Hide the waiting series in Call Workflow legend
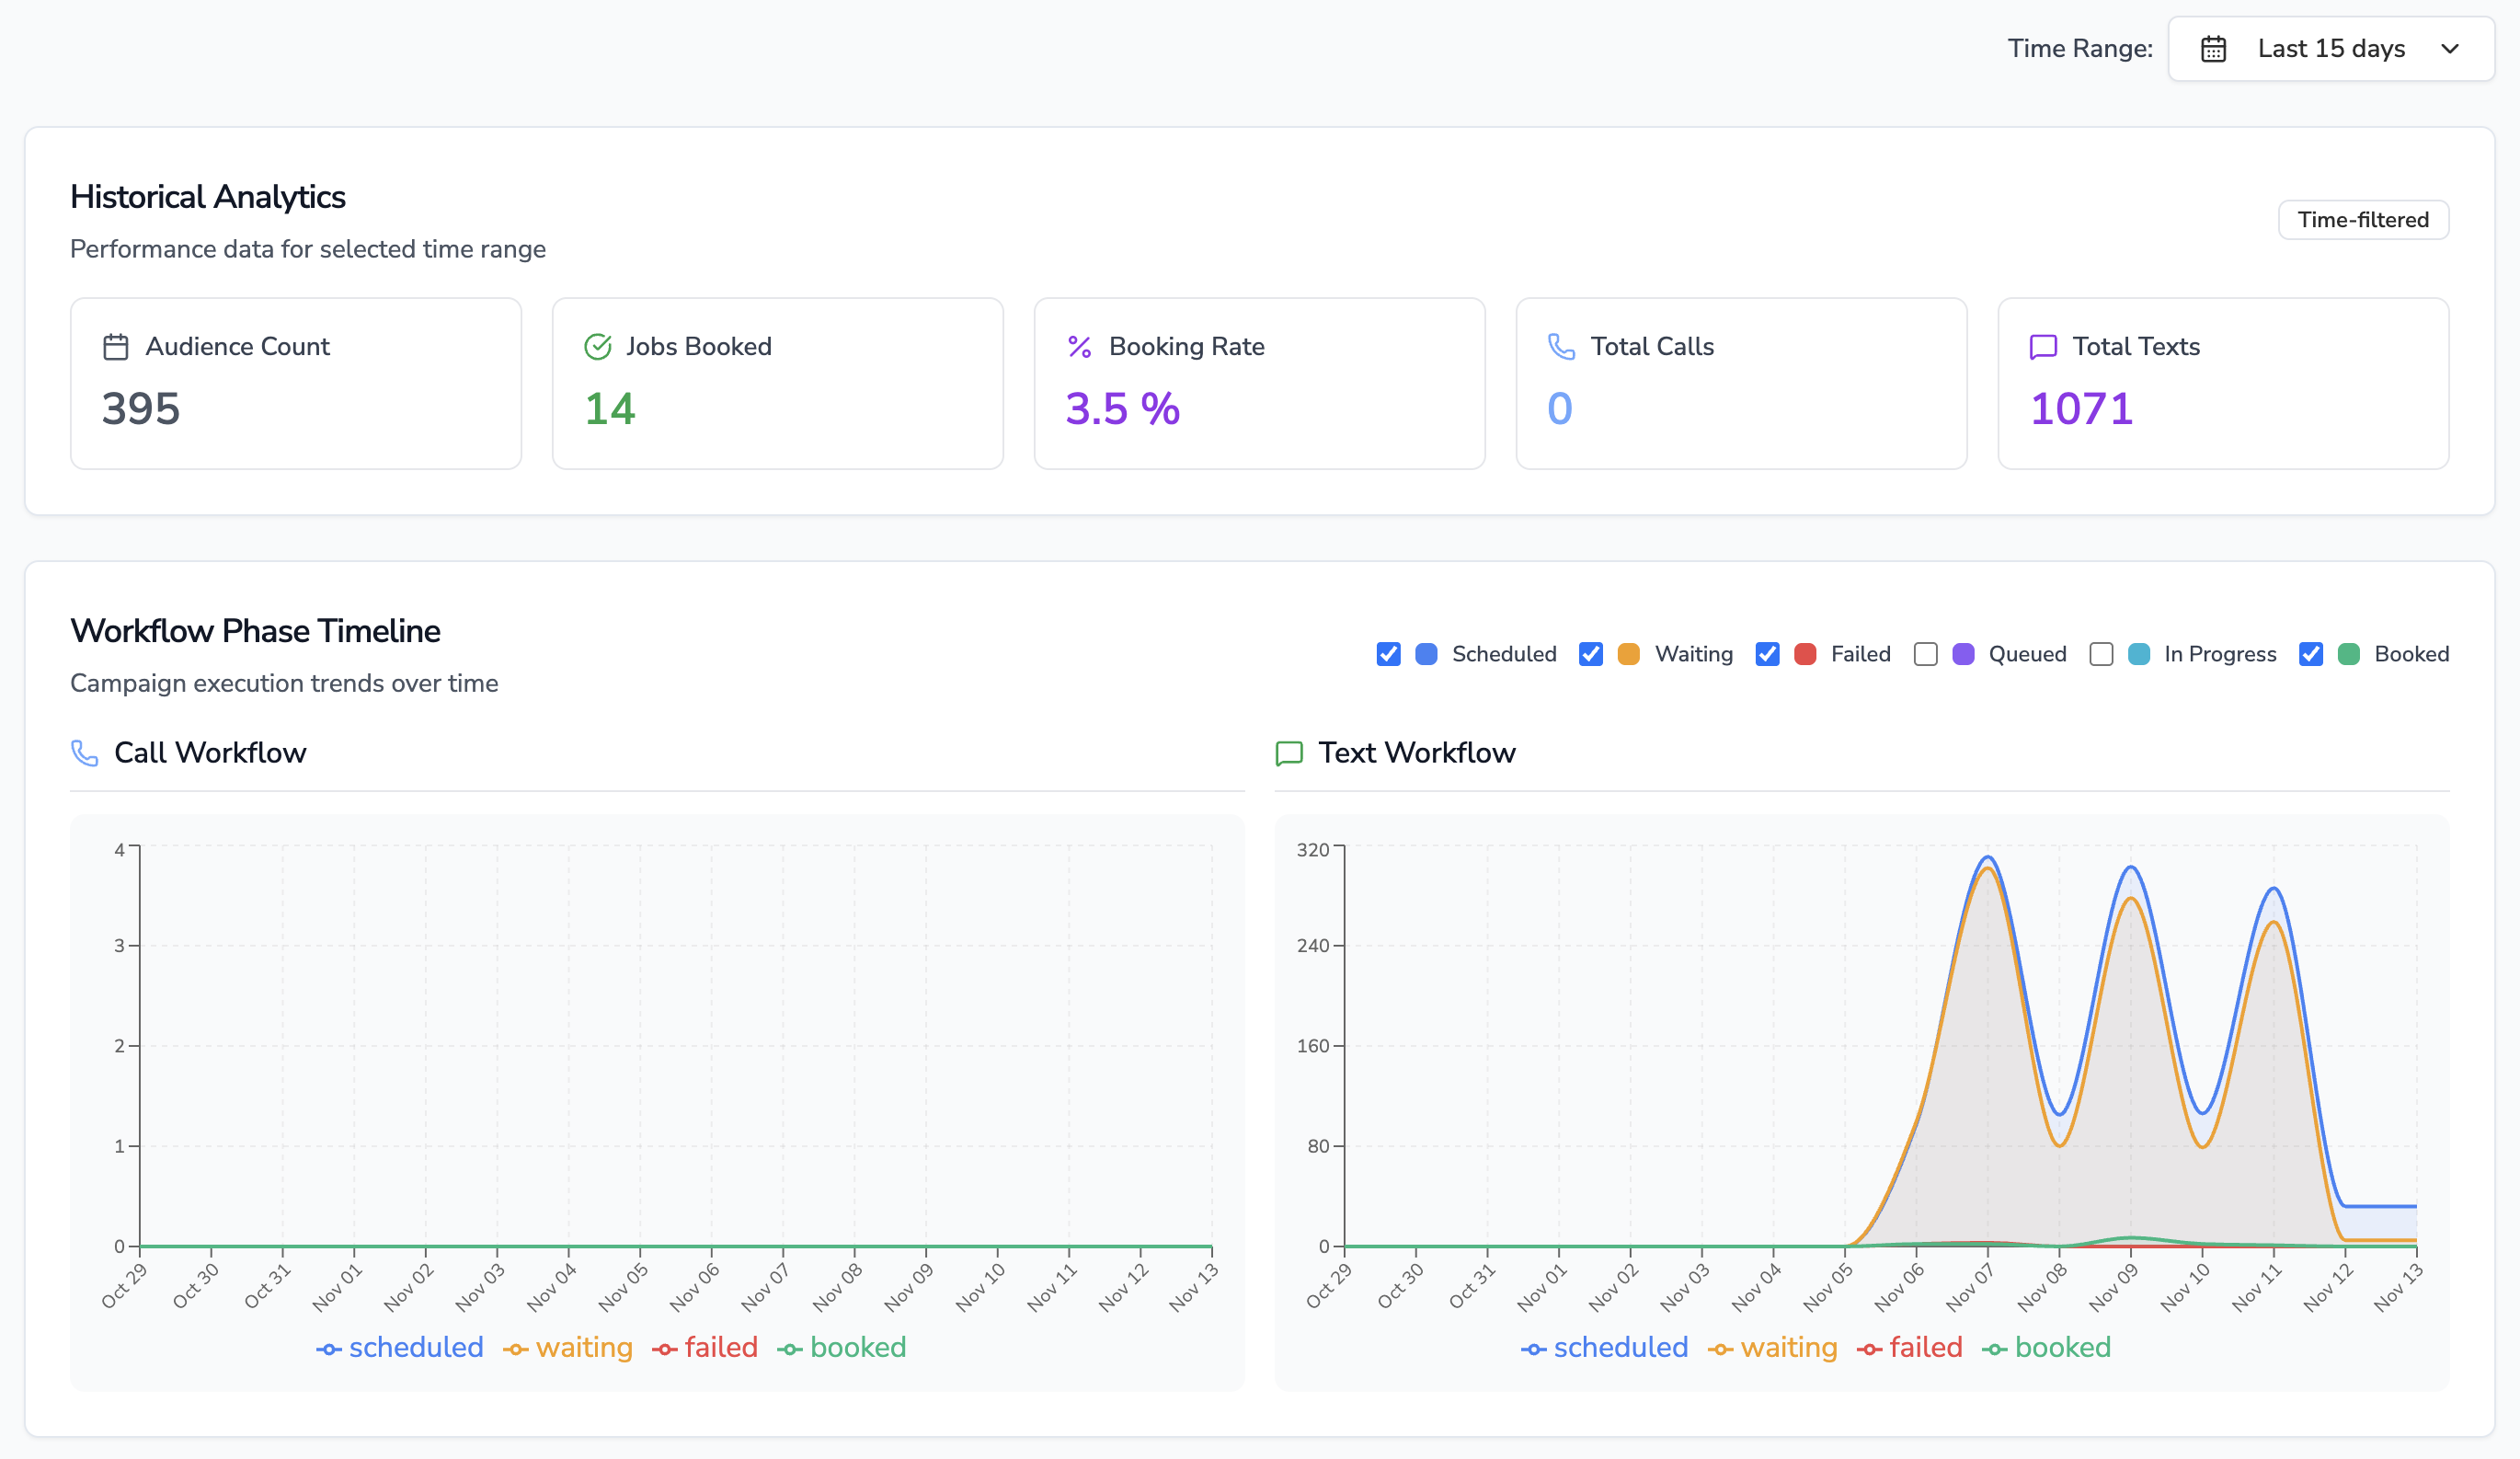The image size is (2520, 1459). [584, 1347]
